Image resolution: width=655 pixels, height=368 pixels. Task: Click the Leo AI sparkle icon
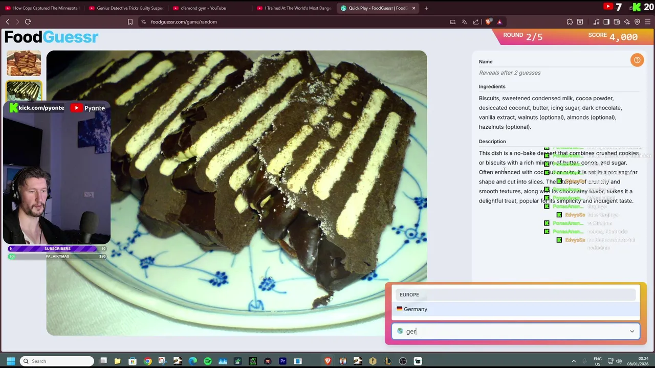pyautogui.click(x=627, y=22)
